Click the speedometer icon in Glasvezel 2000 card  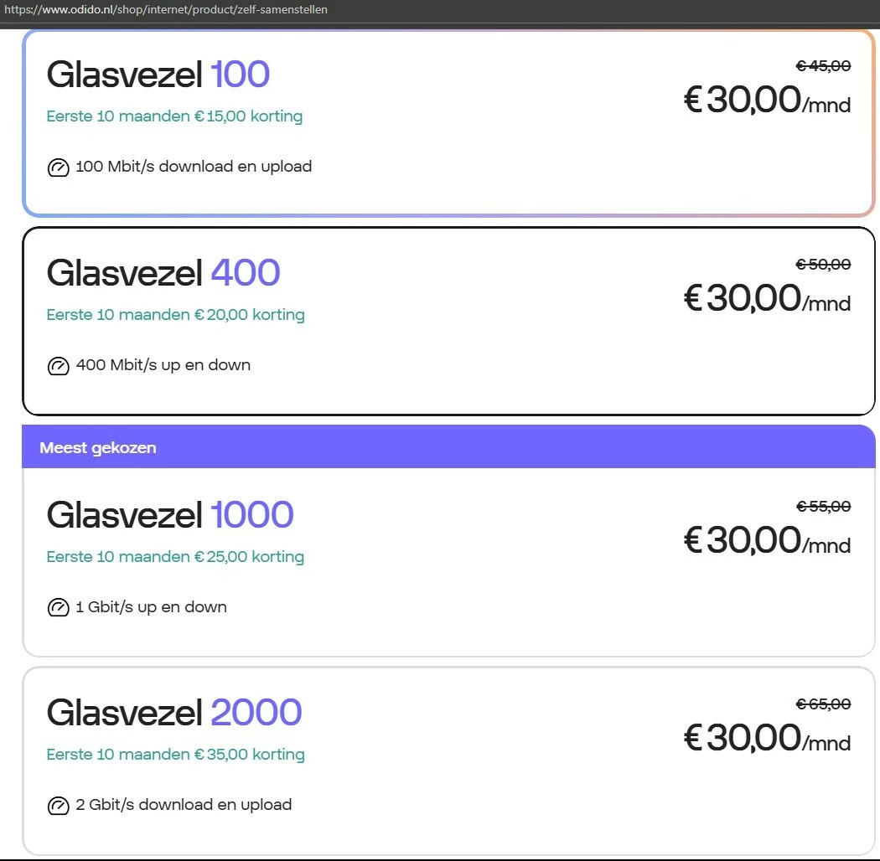pyautogui.click(x=58, y=806)
